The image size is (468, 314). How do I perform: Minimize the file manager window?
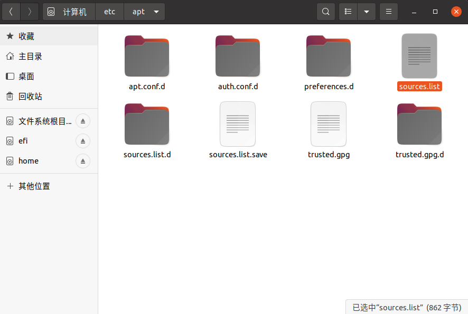(414, 12)
